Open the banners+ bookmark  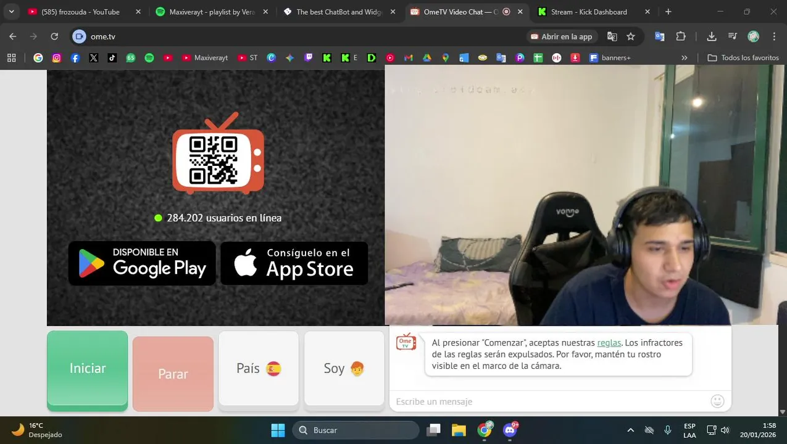(610, 57)
